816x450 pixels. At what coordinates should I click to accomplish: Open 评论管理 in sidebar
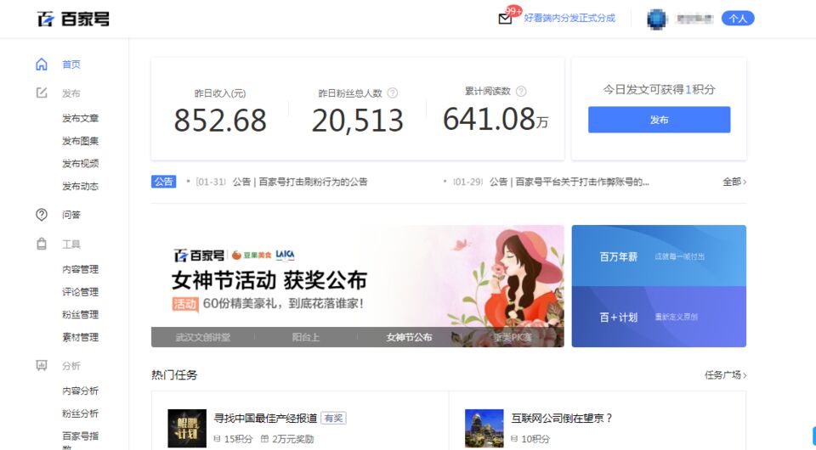coord(80,292)
